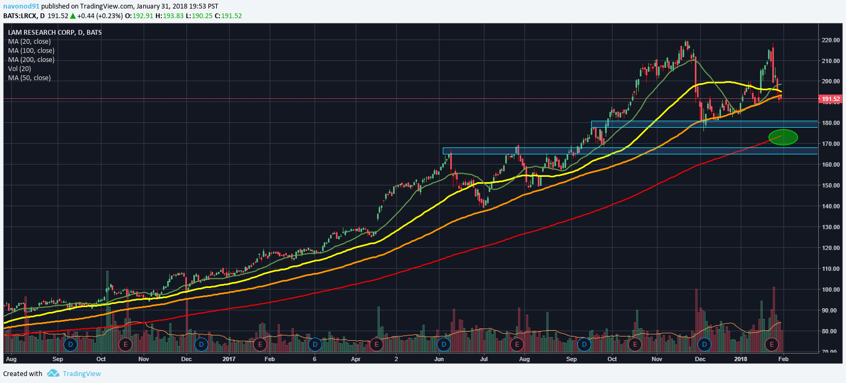Select the MA (20, close) legend
846x383 pixels.
[29, 42]
